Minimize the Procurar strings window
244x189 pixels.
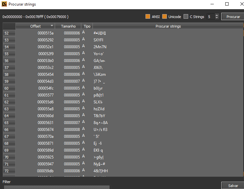click(x=212, y=4)
